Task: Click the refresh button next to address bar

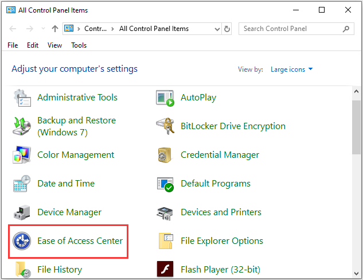Action: coord(228,29)
